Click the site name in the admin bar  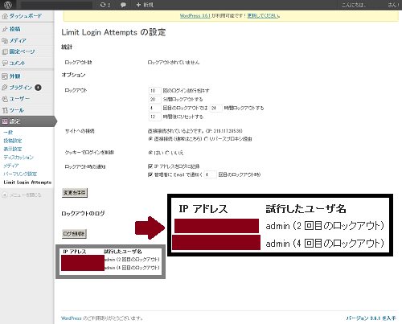click(x=56, y=5)
